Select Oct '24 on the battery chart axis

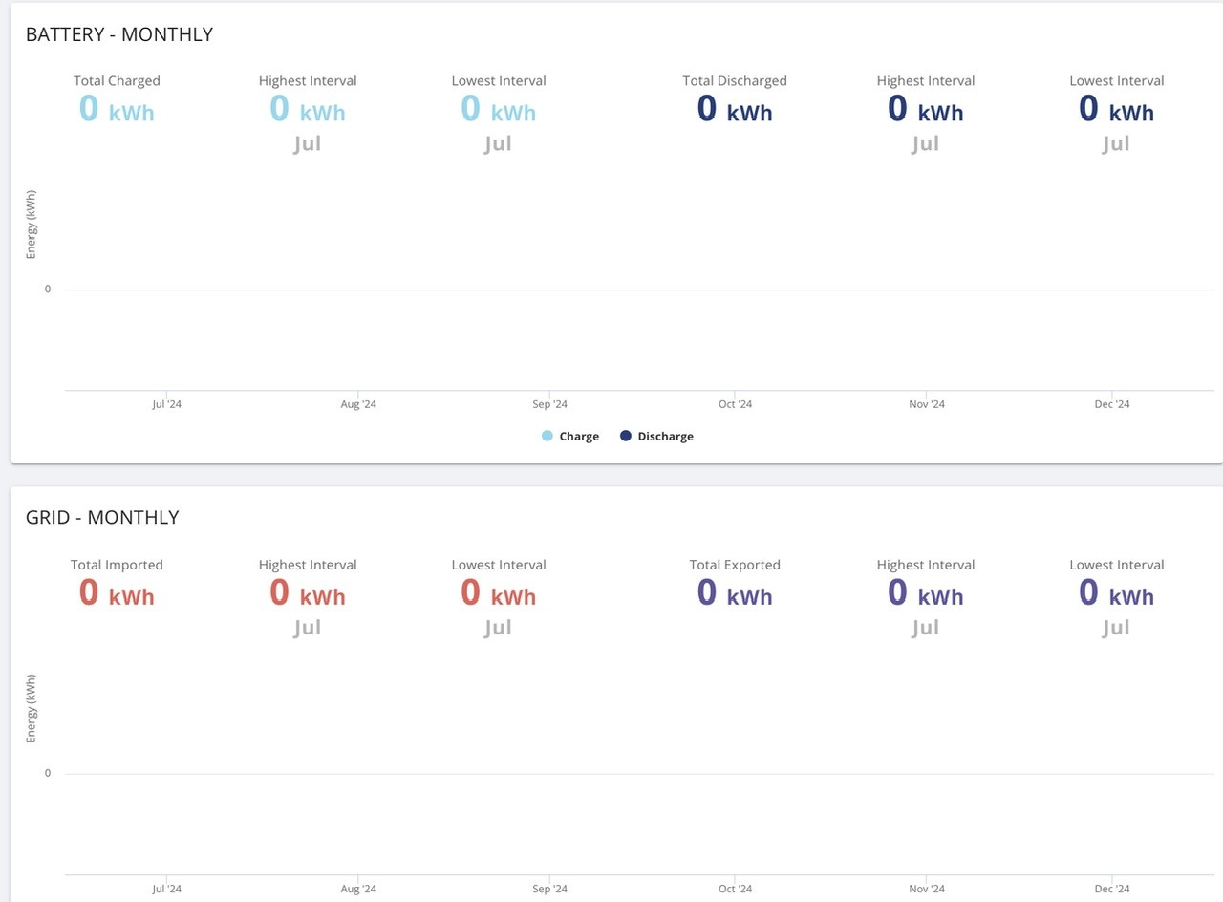coord(735,404)
